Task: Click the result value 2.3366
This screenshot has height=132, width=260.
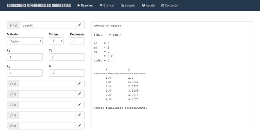Action: [x=133, y=82]
